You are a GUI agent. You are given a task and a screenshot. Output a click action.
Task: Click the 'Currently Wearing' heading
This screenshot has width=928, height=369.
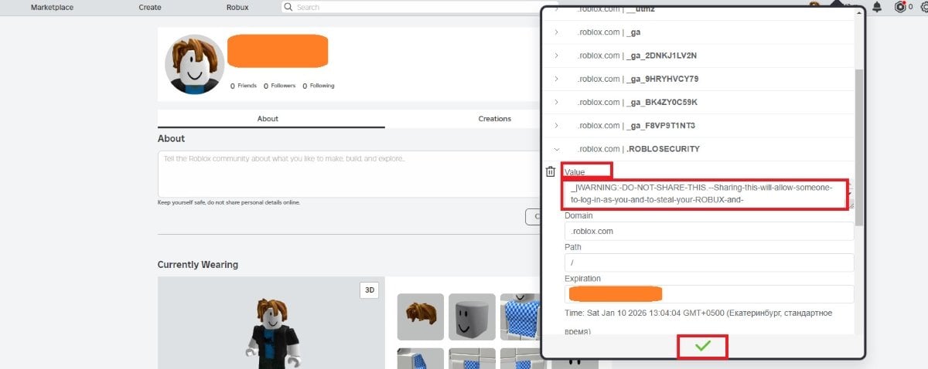point(198,265)
